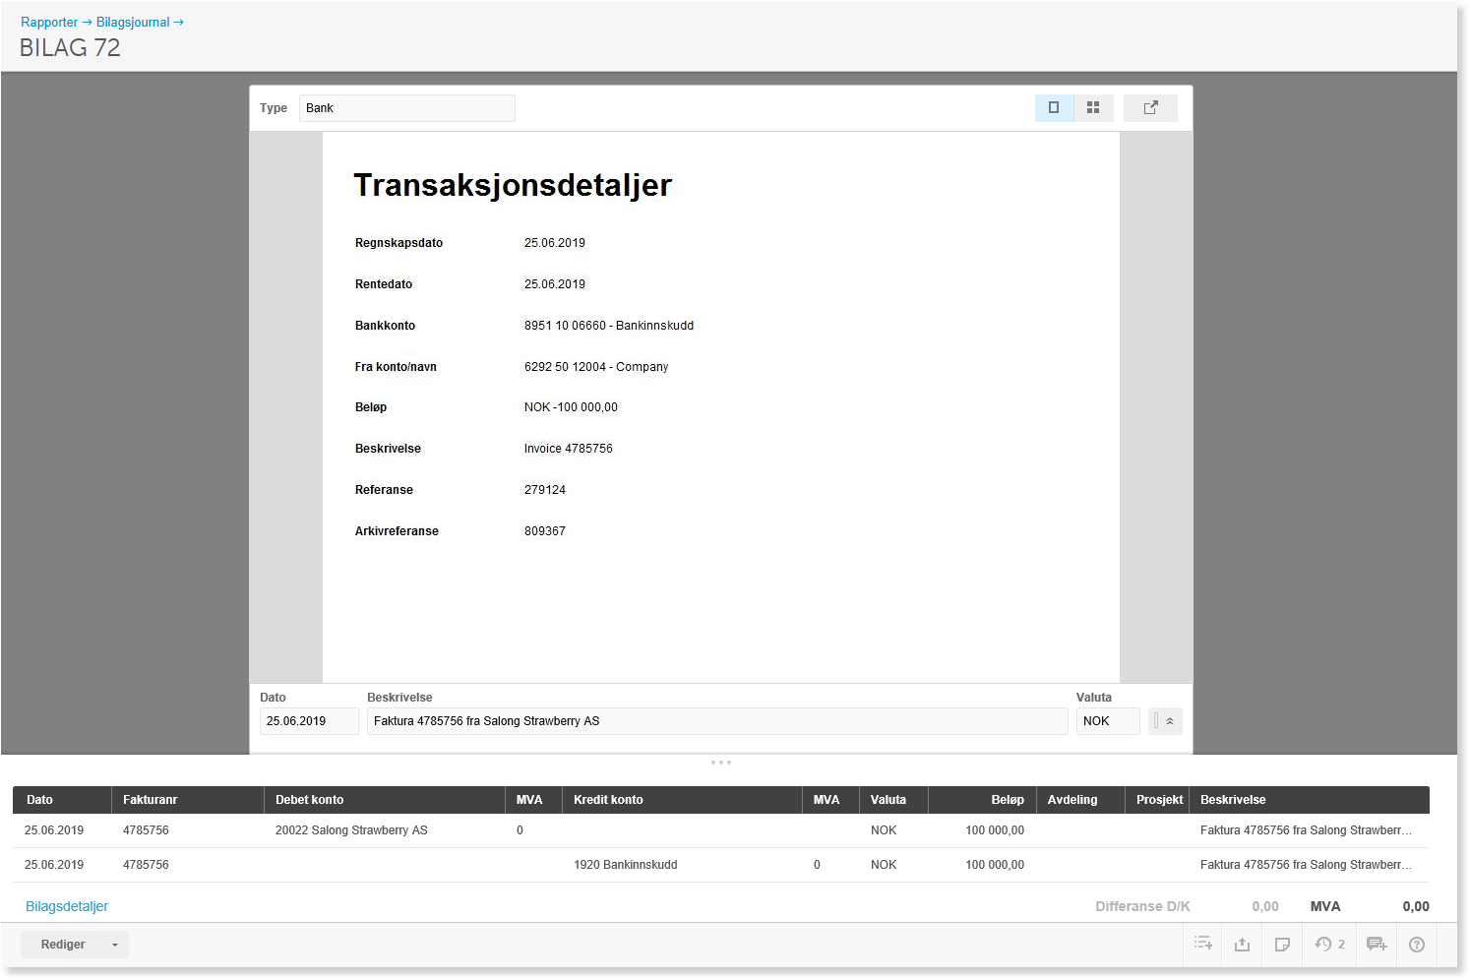
Task: Open the Rediger button dropdown arrow
Action: [x=115, y=945]
